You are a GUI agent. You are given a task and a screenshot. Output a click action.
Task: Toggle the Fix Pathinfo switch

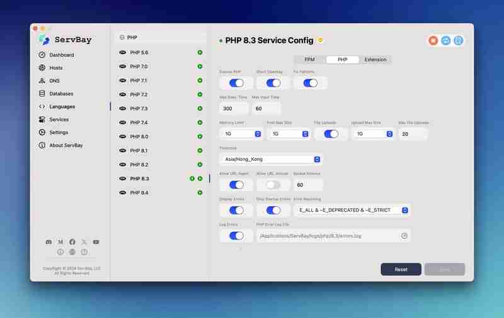point(311,83)
